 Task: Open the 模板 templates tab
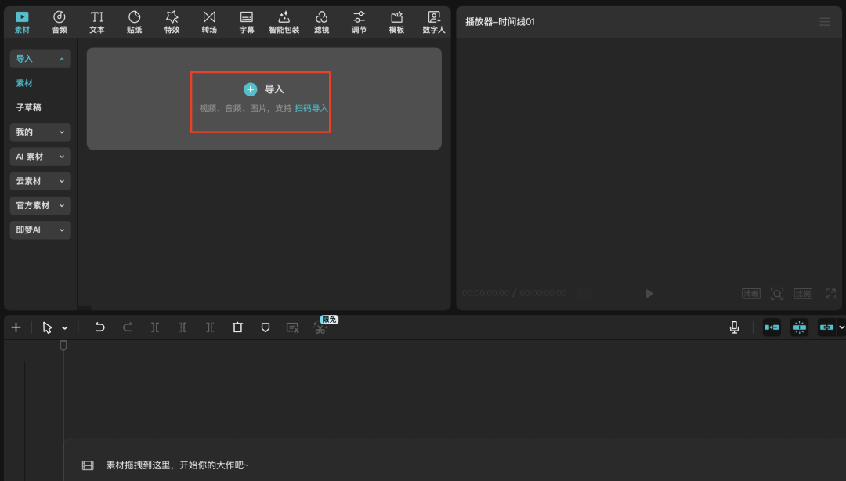click(x=396, y=22)
